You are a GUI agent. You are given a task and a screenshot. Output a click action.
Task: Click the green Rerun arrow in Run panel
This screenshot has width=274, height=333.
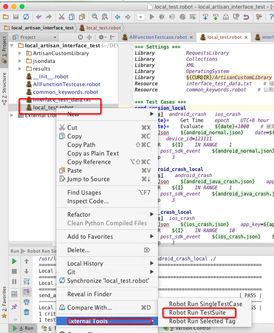coord(14,261)
